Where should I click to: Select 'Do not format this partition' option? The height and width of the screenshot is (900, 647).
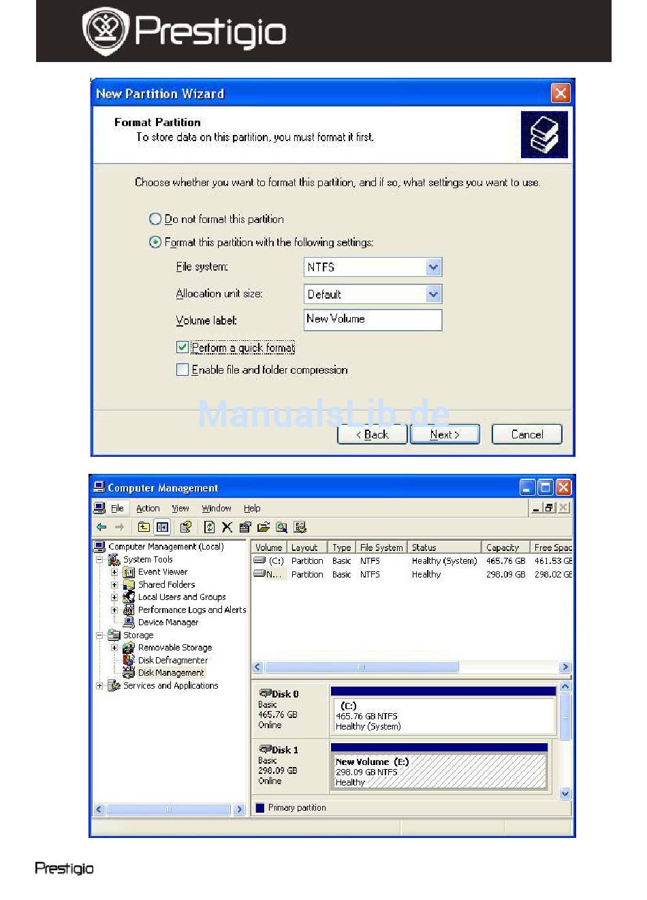pos(155,219)
